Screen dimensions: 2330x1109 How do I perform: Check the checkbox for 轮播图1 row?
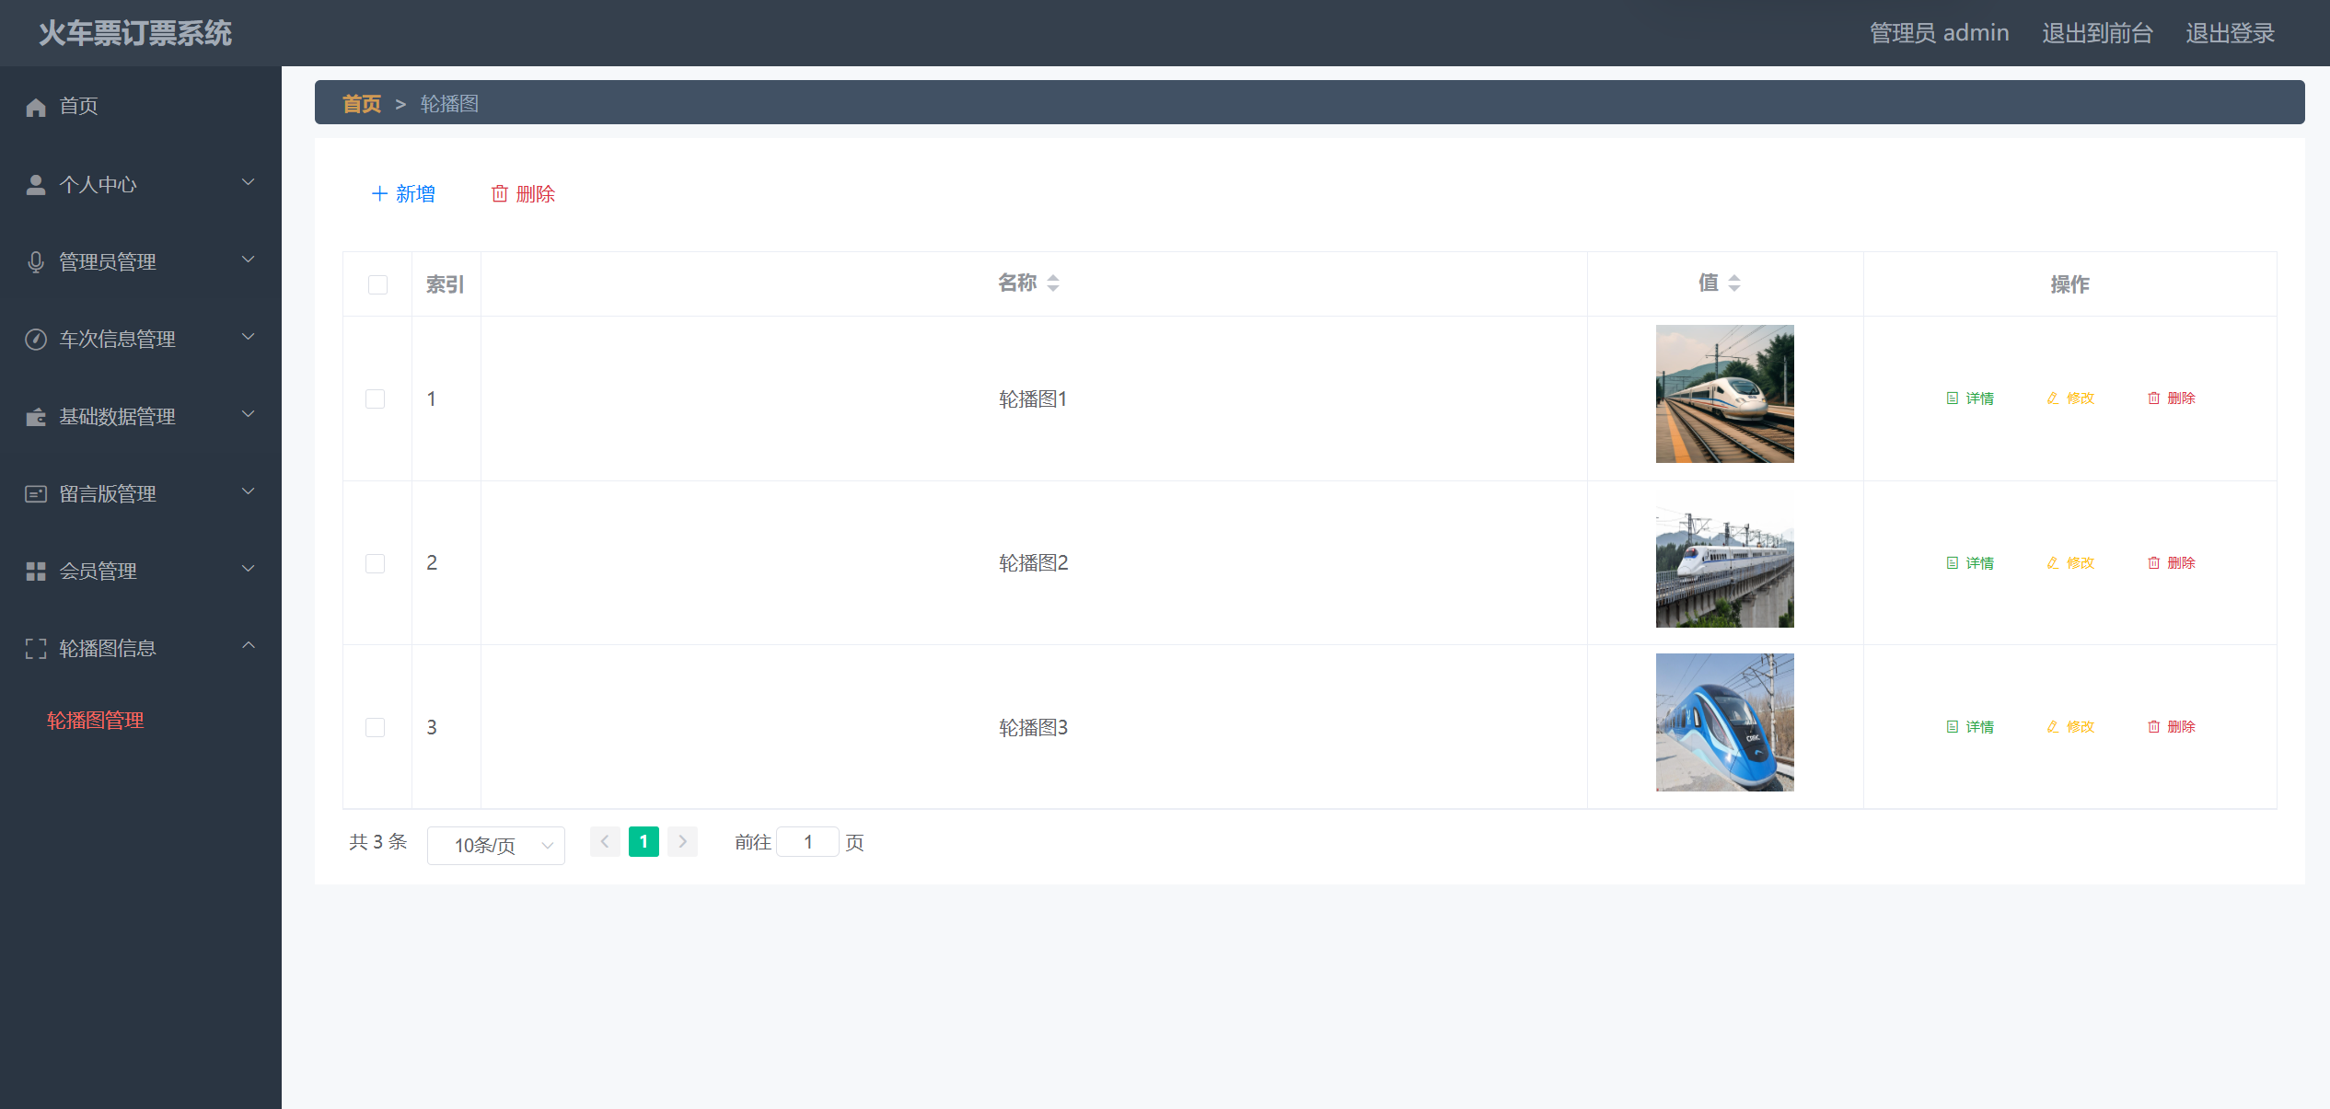tap(376, 399)
